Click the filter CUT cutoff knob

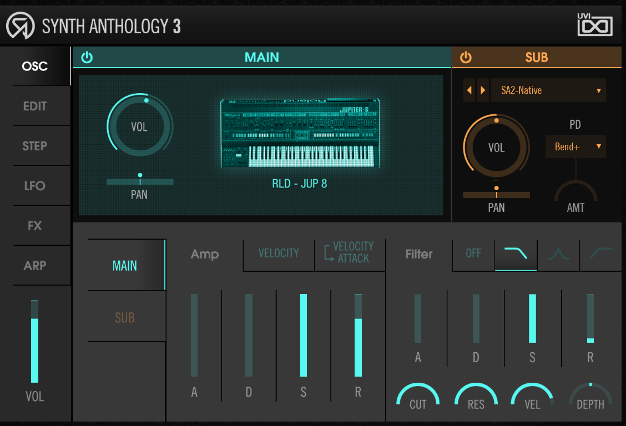[418, 397]
